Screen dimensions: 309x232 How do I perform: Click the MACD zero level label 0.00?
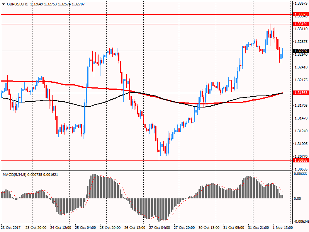click(297, 199)
